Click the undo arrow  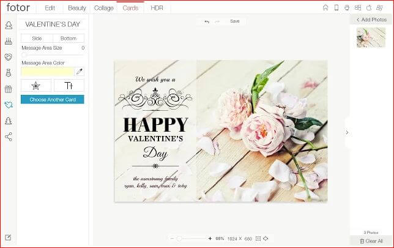(x=207, y=21)
